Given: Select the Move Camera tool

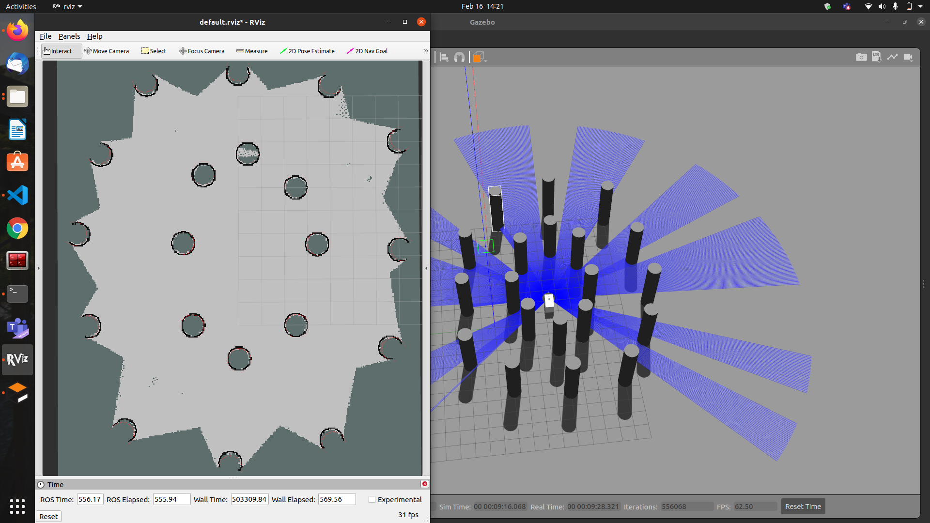Looking at the screenshot, I should click(107, 51).
